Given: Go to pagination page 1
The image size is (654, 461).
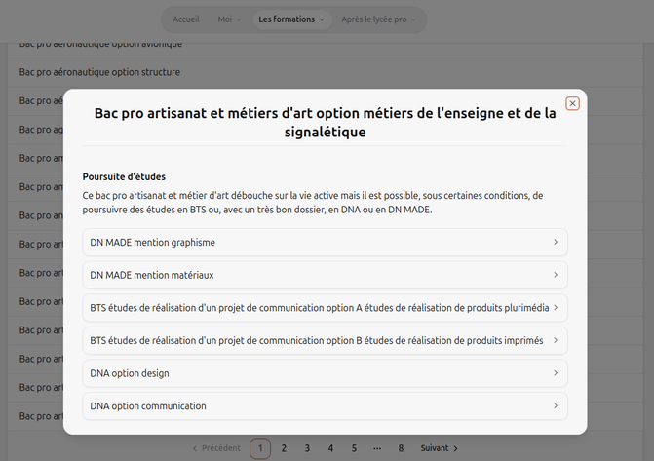Looking at the screenshot, I should 260,448.
